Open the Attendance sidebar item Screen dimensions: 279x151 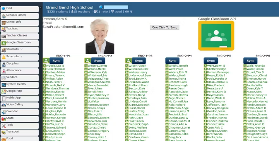point(20,71)
